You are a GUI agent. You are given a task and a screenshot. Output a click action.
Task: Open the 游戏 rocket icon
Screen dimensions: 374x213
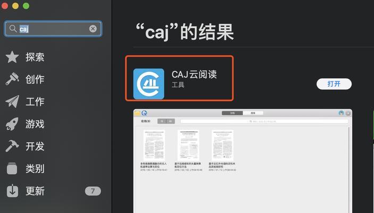point(12,124)
